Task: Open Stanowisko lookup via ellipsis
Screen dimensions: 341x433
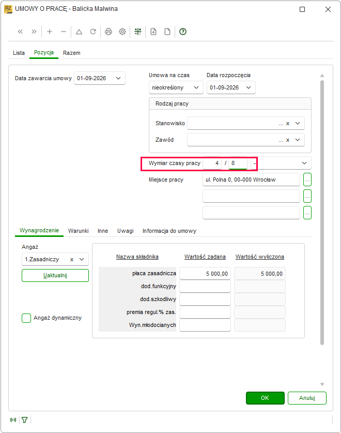Action: (281, 124)
